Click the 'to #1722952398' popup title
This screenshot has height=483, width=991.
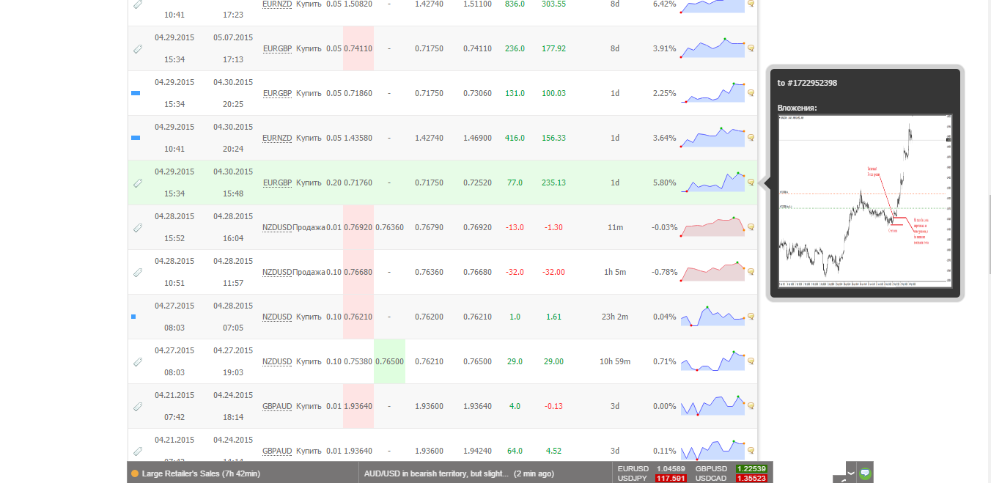tap(807, 83)
